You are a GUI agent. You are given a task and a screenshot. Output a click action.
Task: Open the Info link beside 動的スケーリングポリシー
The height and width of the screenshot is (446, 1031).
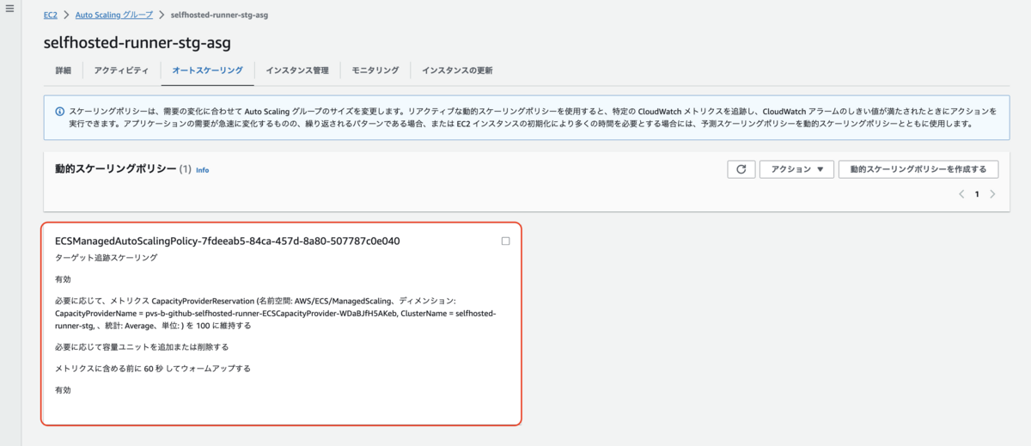point(202,170)
